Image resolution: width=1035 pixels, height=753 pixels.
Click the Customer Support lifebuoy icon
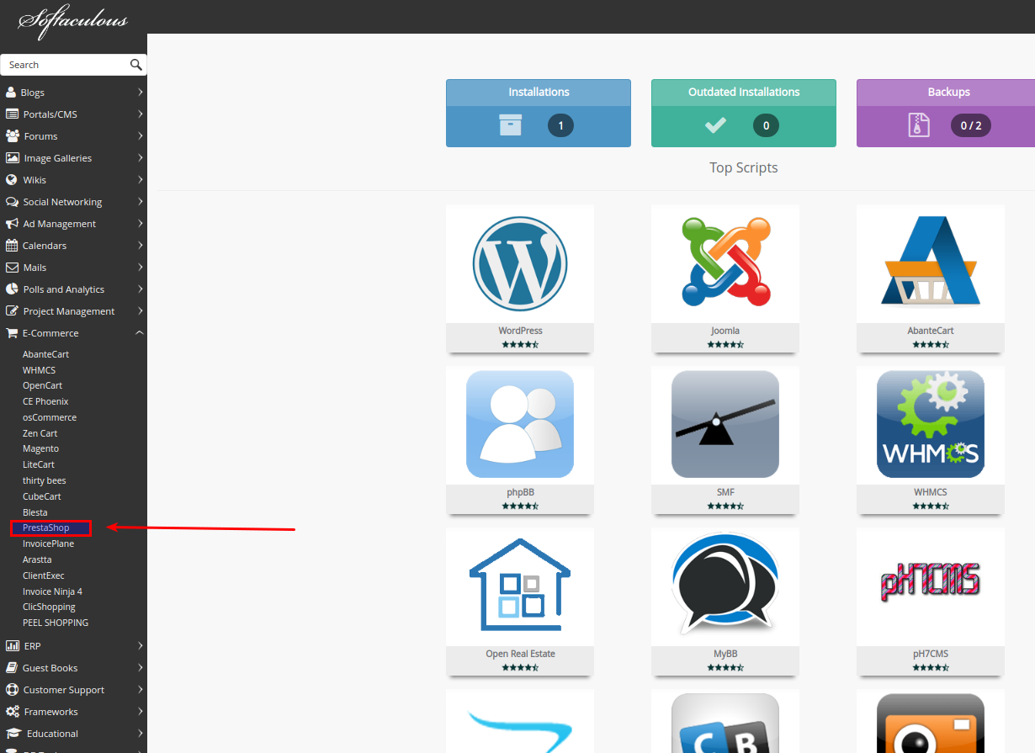12,690
